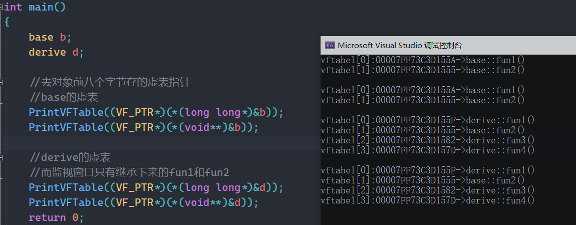Image resolution: width=576 pixels, height=225 pixels.
Task: Click first console line showing derive::fun3()
Action: tap(427, 140)
